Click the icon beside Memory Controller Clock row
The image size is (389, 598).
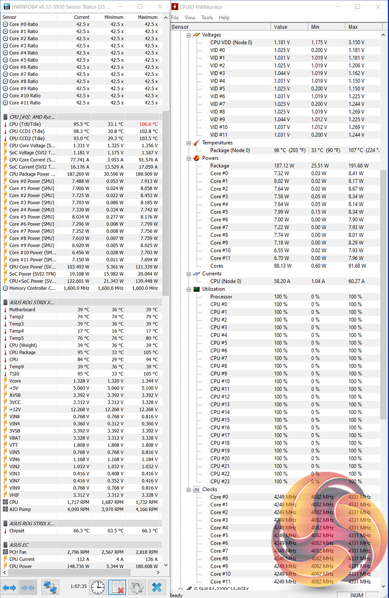tap(5, 288)
